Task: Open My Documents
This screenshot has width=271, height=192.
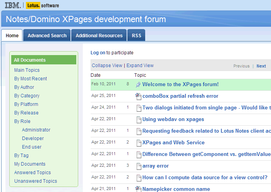Action: point(30,164)
